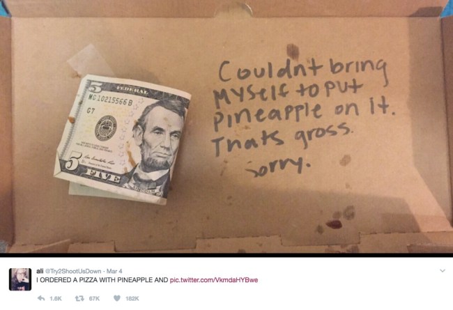Click the display name ali
The width and height of the screenshot is (453, 310).
(x=40, y=271)
